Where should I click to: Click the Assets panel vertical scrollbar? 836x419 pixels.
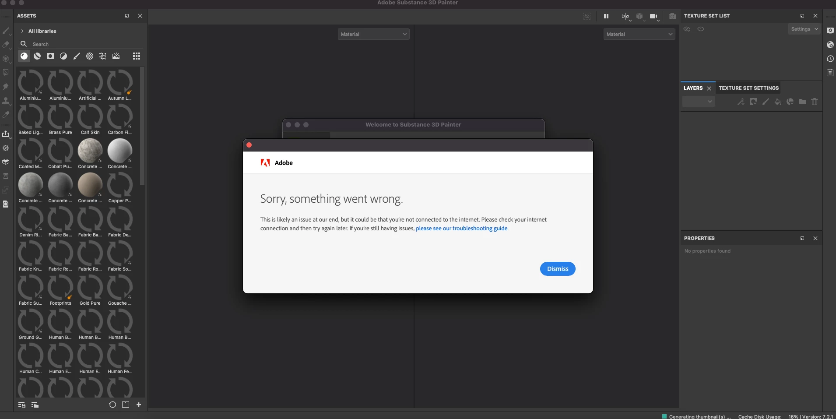[x=142, y=126]
